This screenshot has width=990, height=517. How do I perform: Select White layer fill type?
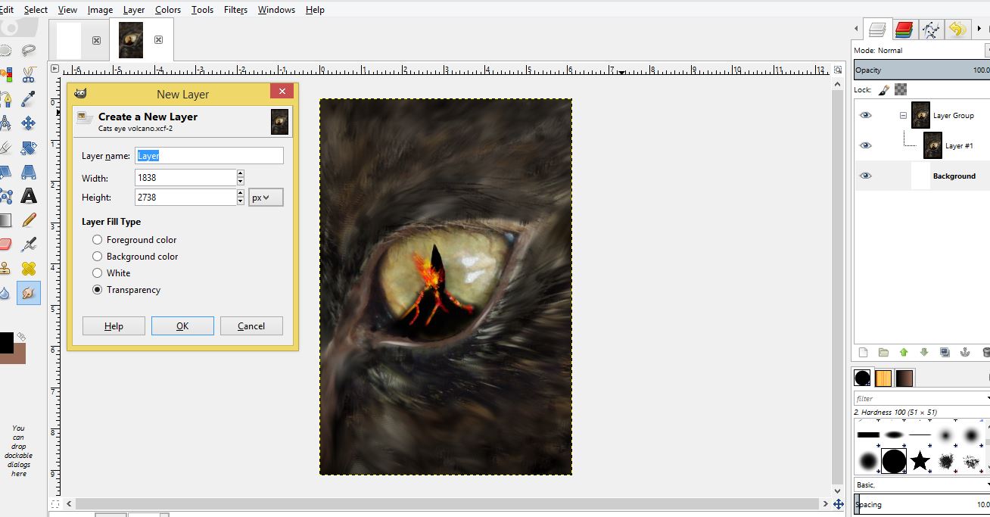click(x=97, y=273)
